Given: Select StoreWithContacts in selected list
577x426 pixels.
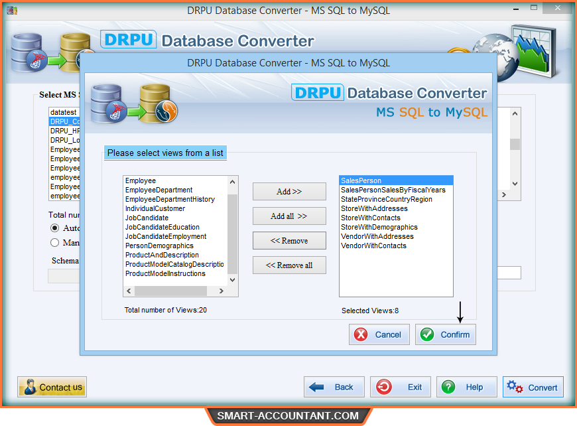Looking at the screenshot, I should click(x=396, y=218).
